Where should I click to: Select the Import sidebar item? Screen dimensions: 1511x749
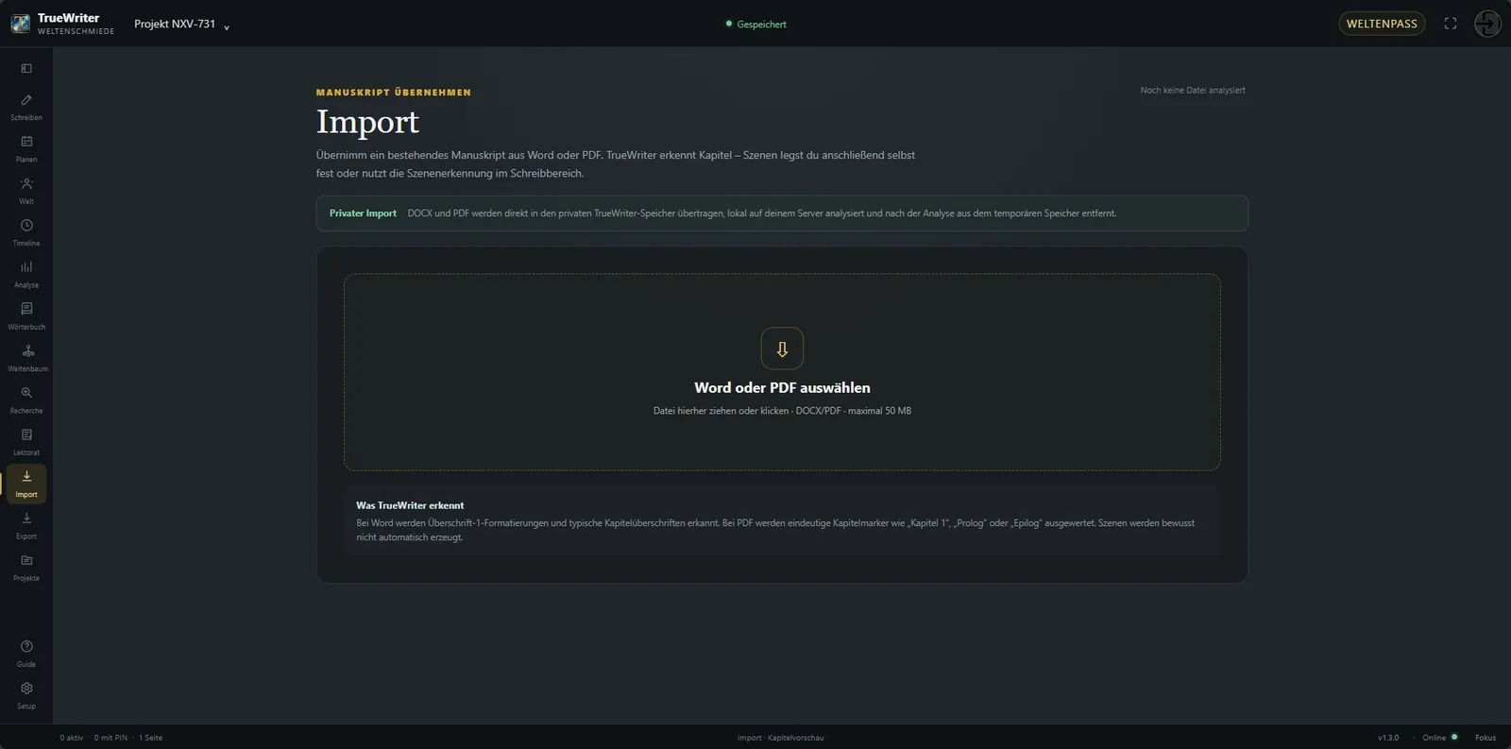[26, 484]
